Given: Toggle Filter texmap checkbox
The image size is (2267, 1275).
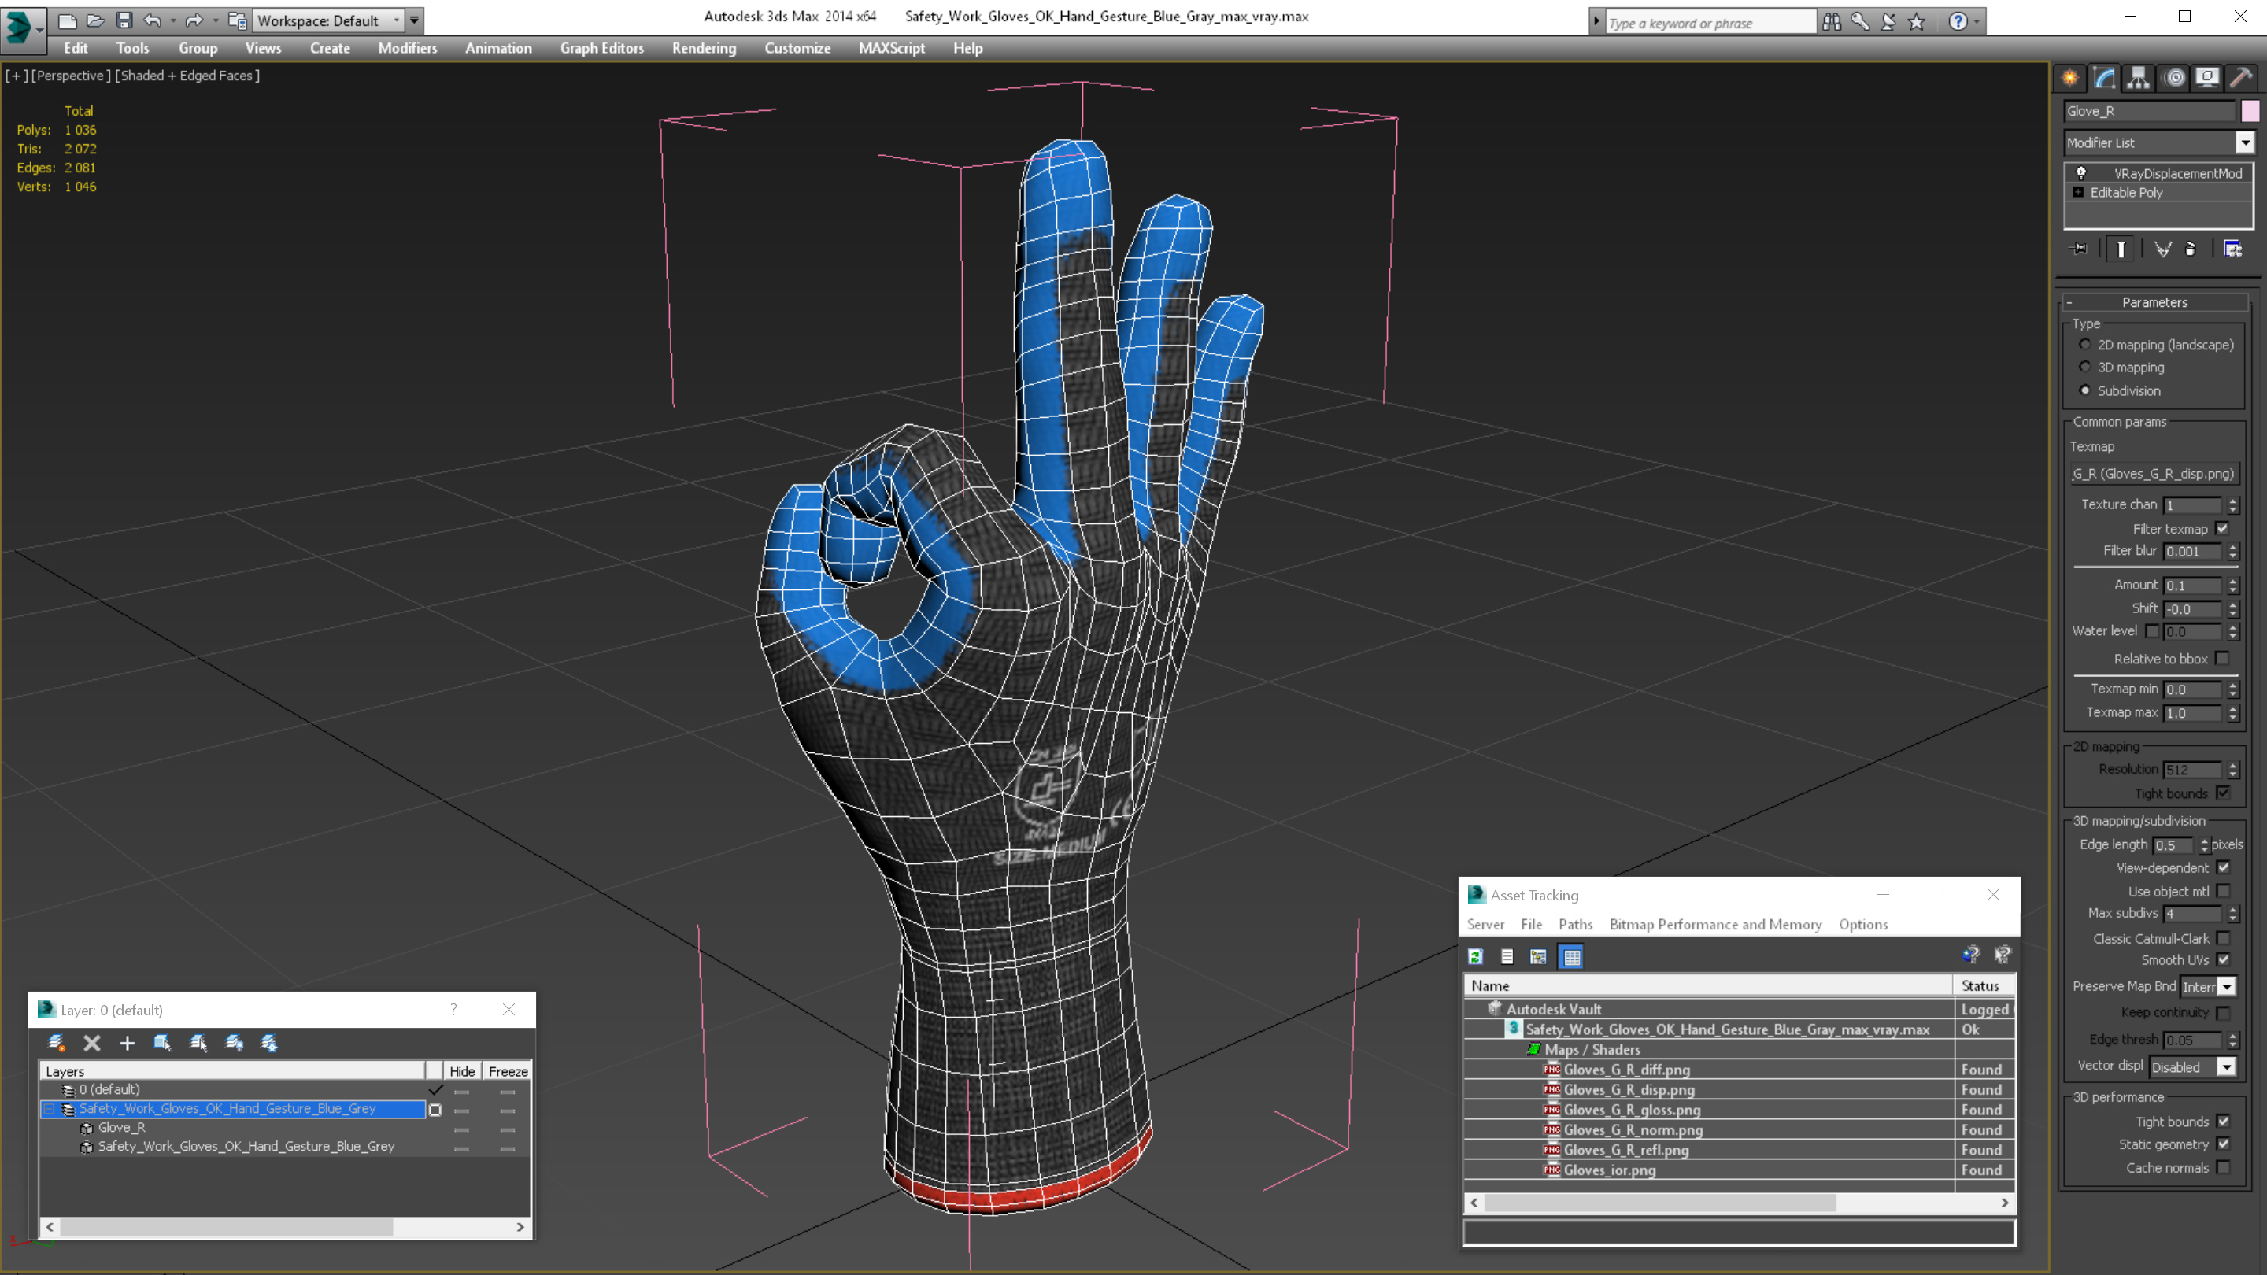Looking at the screenshot, I should click(x=2222, y=529).
